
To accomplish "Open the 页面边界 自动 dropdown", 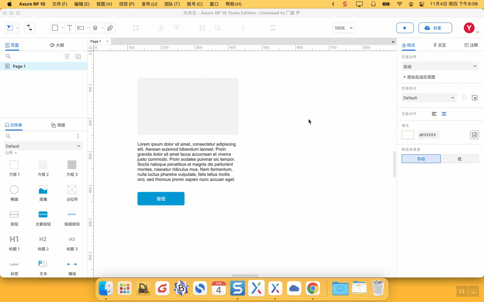I will coord(440,66).
